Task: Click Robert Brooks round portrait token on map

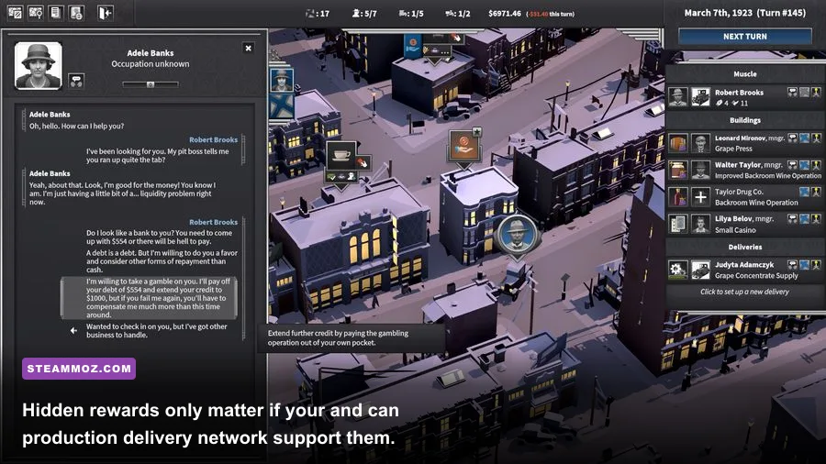Action: tap(516, 234)
